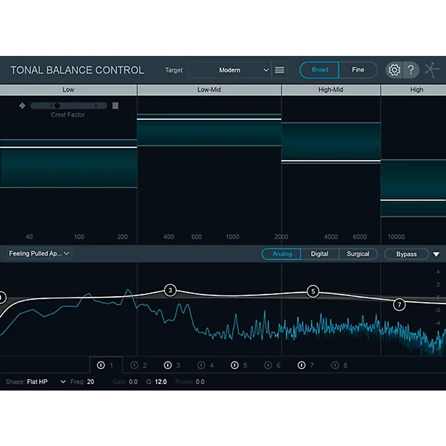This screenshot has height=446, width=446.
Task: Click the Broad view button
Action: pyautogui.click(x=318, y=70)
